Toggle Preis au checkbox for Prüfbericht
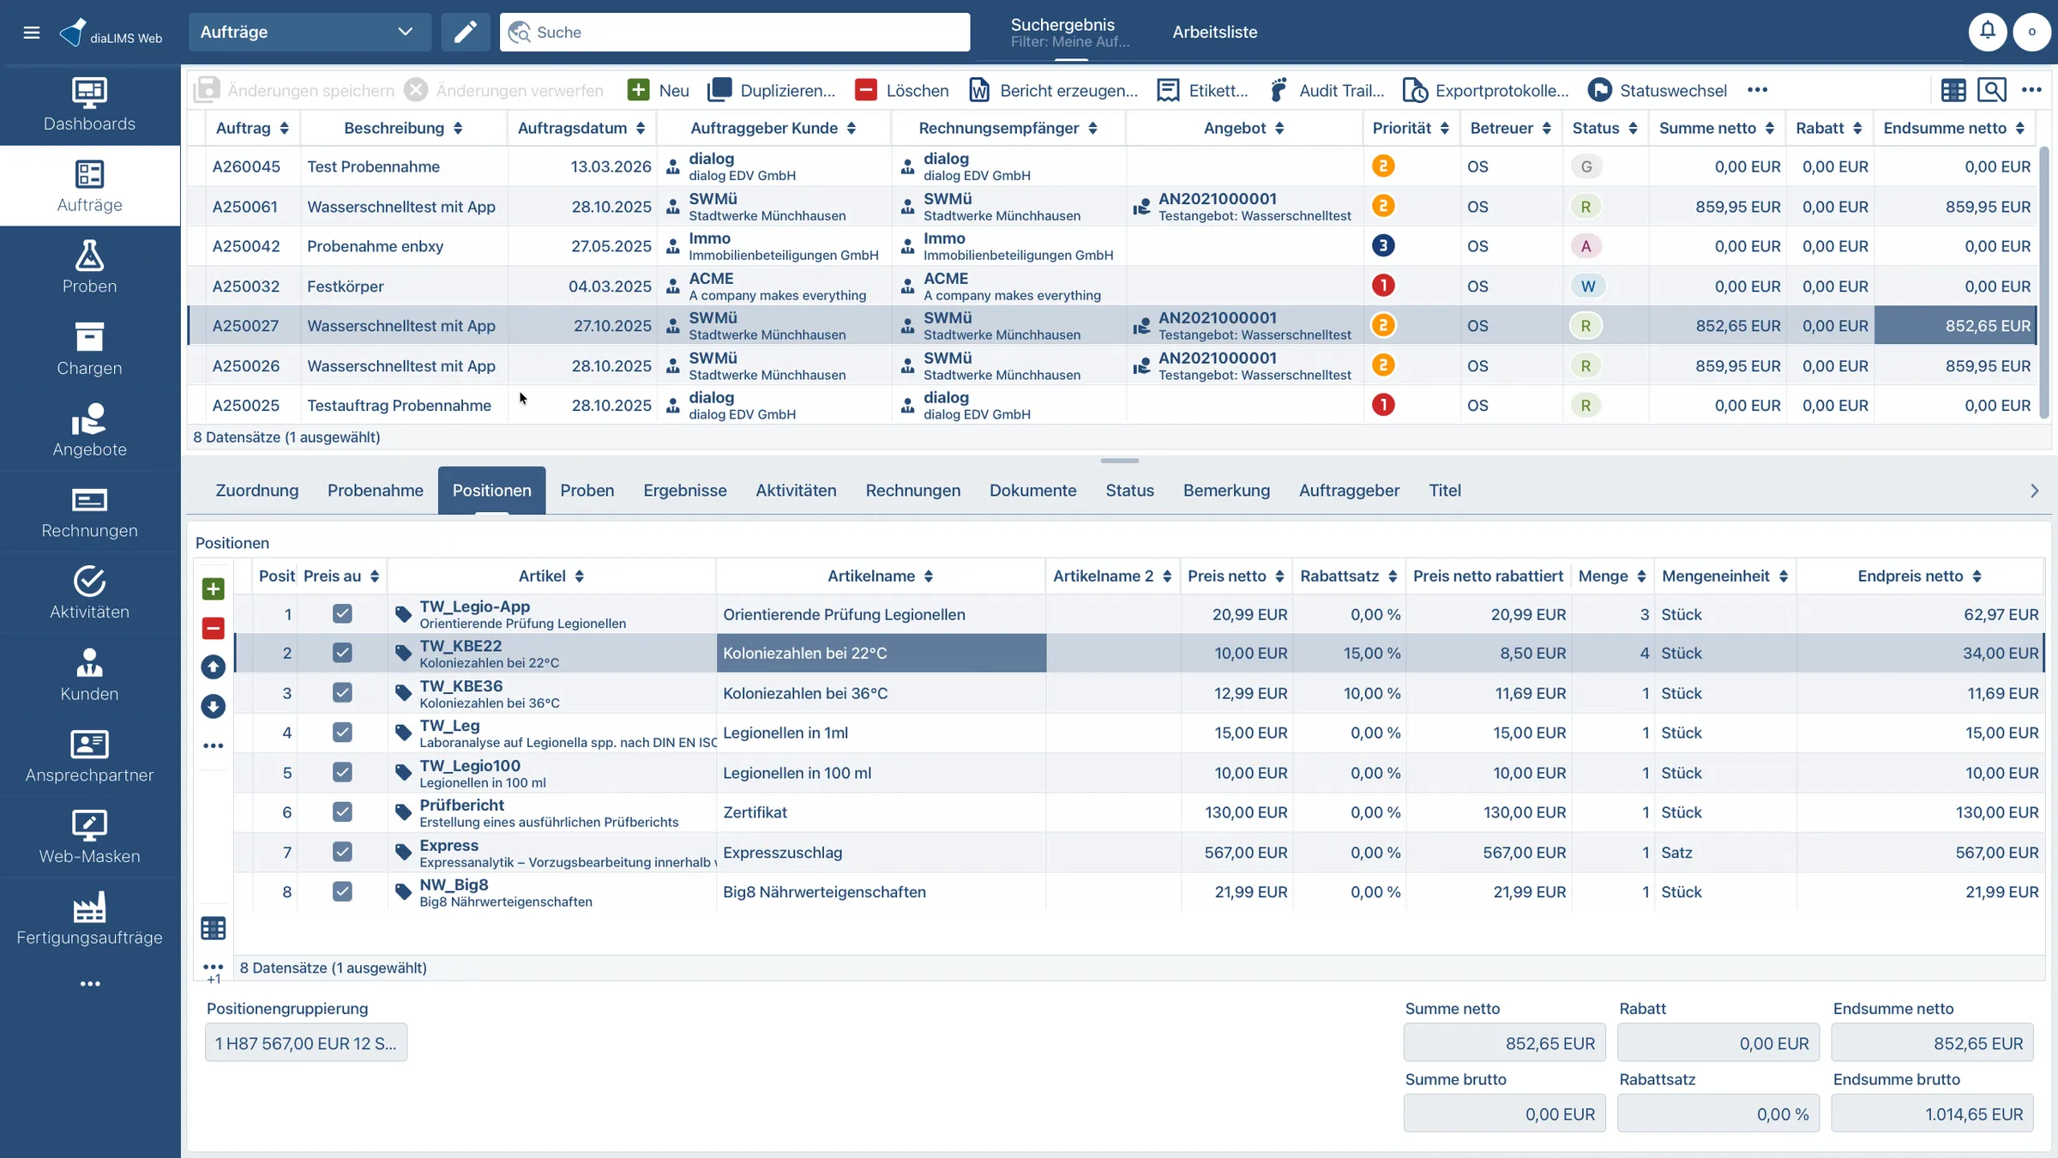 coord(342,811)
